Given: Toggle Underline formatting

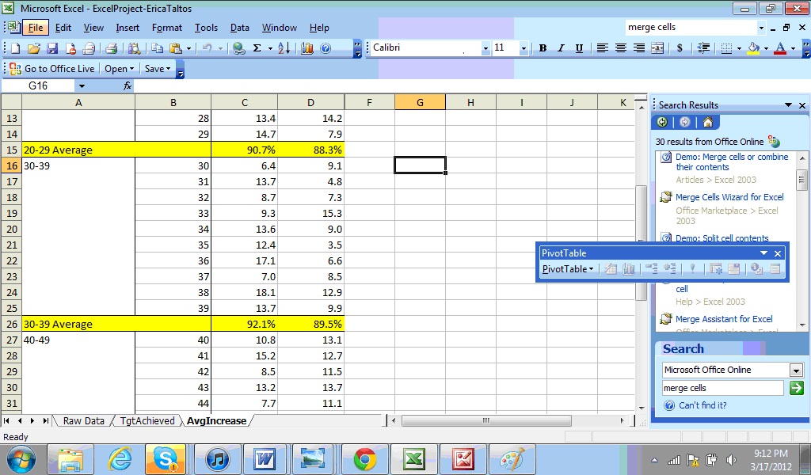Looking at the screenshot, I should click(579, 48).
